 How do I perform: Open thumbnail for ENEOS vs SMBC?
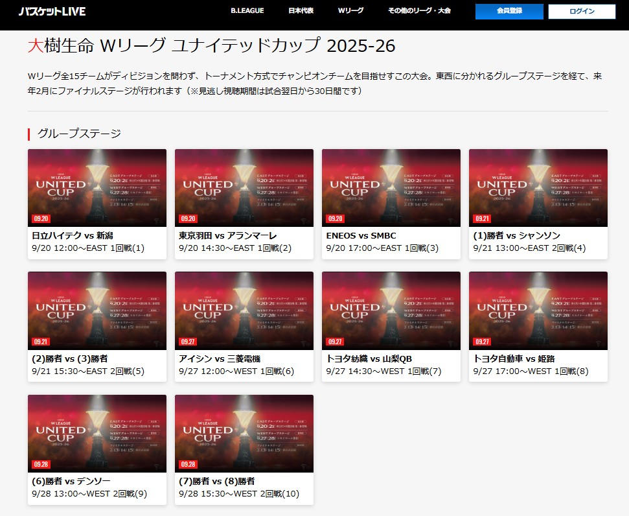click(391, 188)
